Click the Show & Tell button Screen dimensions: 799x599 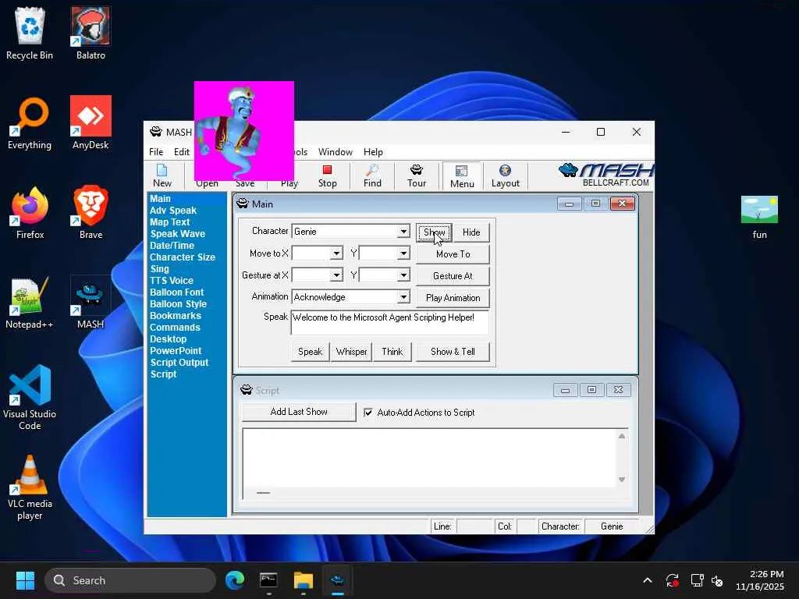453,352
